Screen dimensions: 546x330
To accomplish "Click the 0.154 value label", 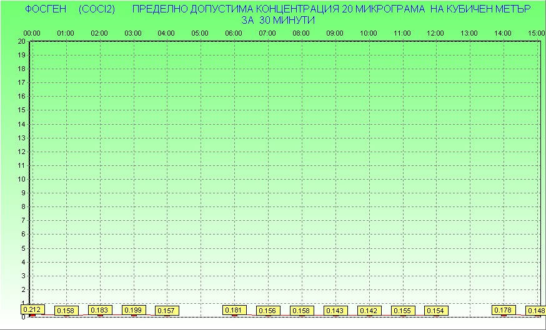I will click(436, 311).
